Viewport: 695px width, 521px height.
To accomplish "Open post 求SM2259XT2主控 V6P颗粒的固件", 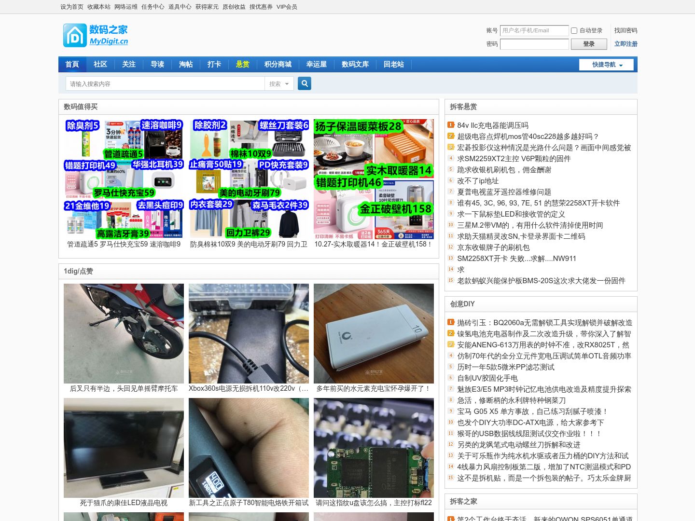I will tap(514, 159).
